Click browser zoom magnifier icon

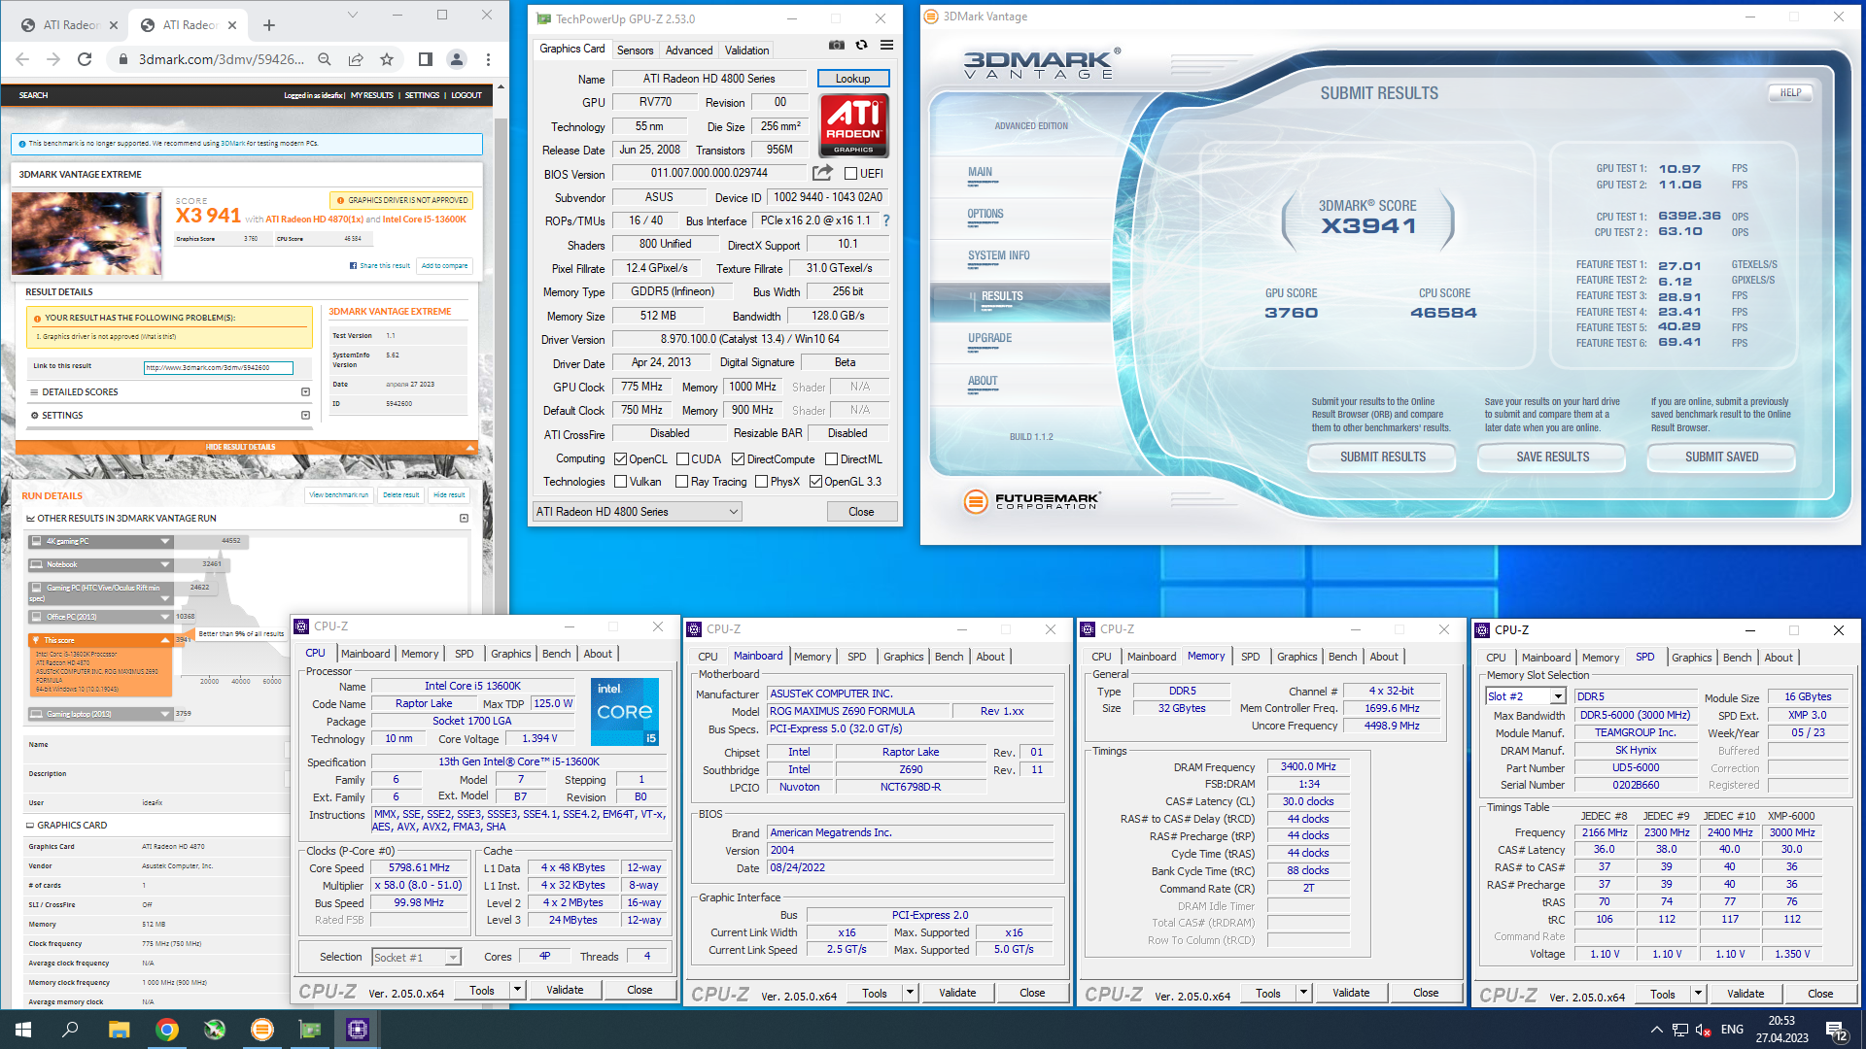coord(325,59)
